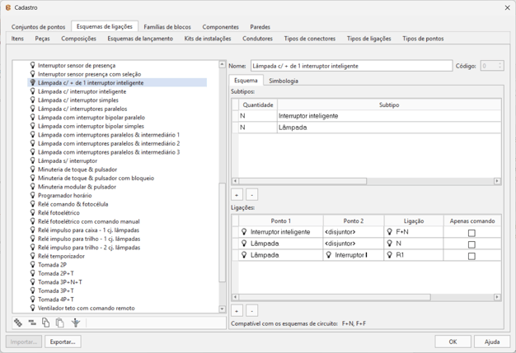This screenshot has height=353, width=516.
Task: Click the bulb icon beside Relé fotoelétrico
Action: point(33,213)
